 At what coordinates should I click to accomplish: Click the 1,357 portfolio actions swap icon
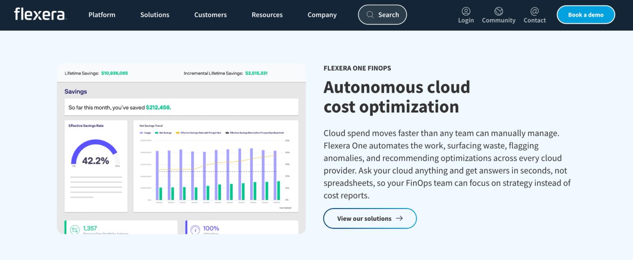(75, 230)
